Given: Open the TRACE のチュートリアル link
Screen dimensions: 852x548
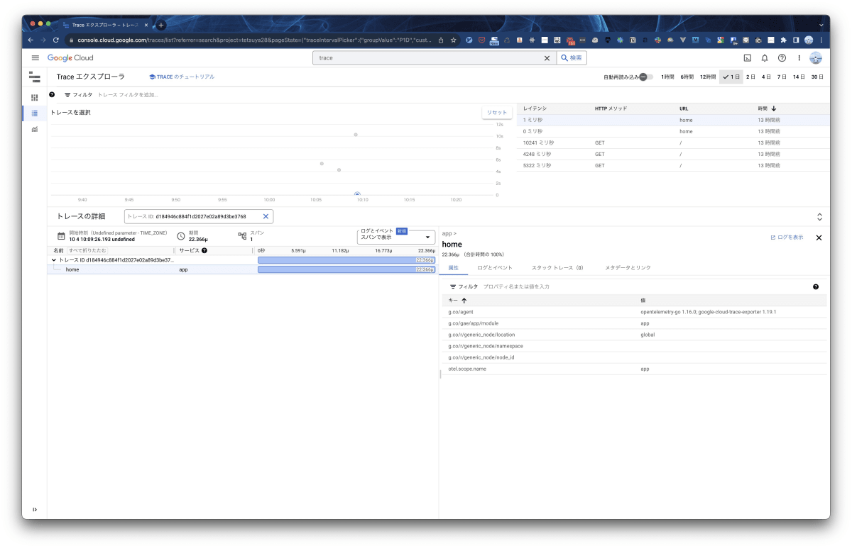Looking at the screenshot, I should tap(182, 77).
